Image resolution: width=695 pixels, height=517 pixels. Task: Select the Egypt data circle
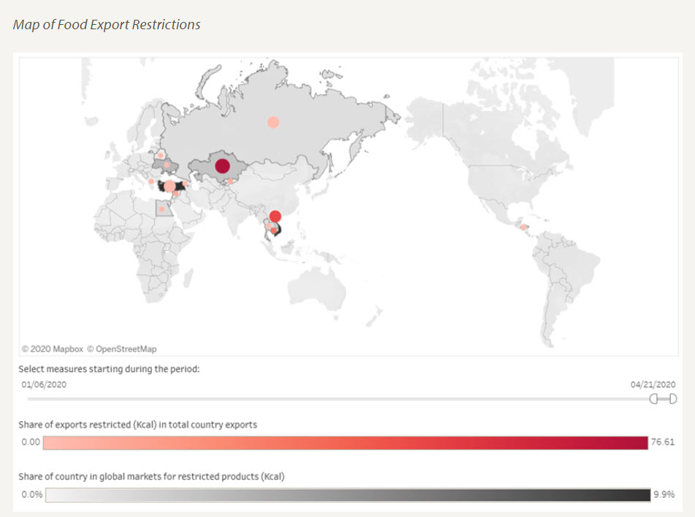click(162, 209)
